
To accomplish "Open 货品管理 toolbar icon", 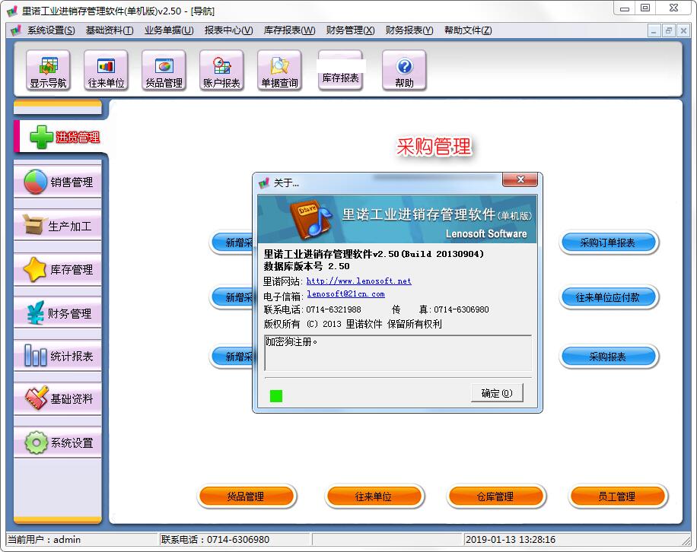I will coord(164,71).
